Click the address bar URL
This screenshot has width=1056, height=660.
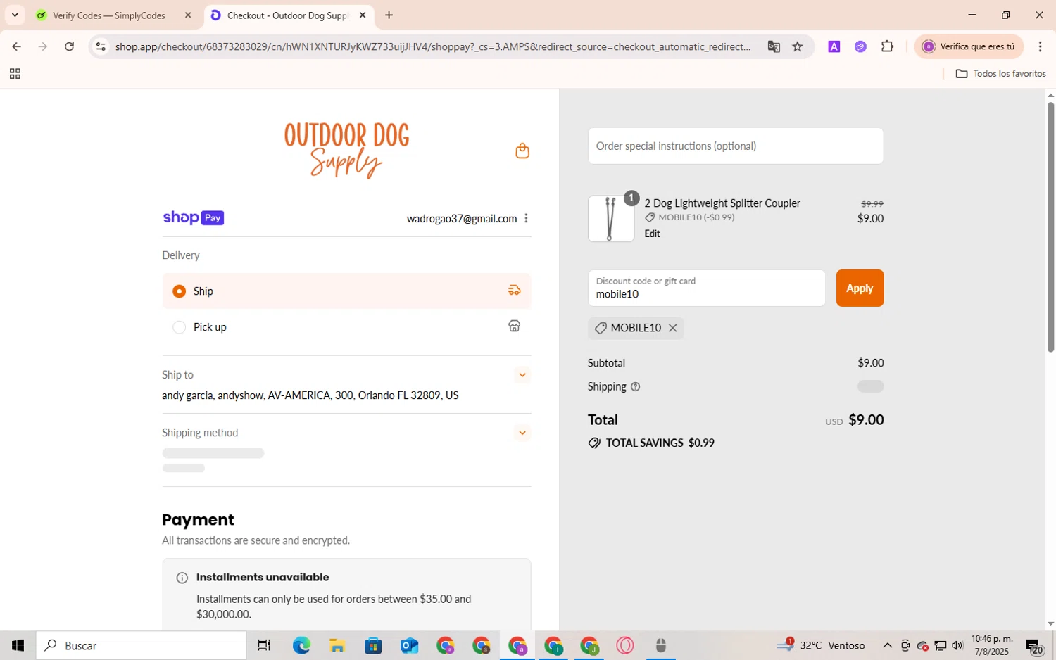pyautogui.click(x=433, y=46)
